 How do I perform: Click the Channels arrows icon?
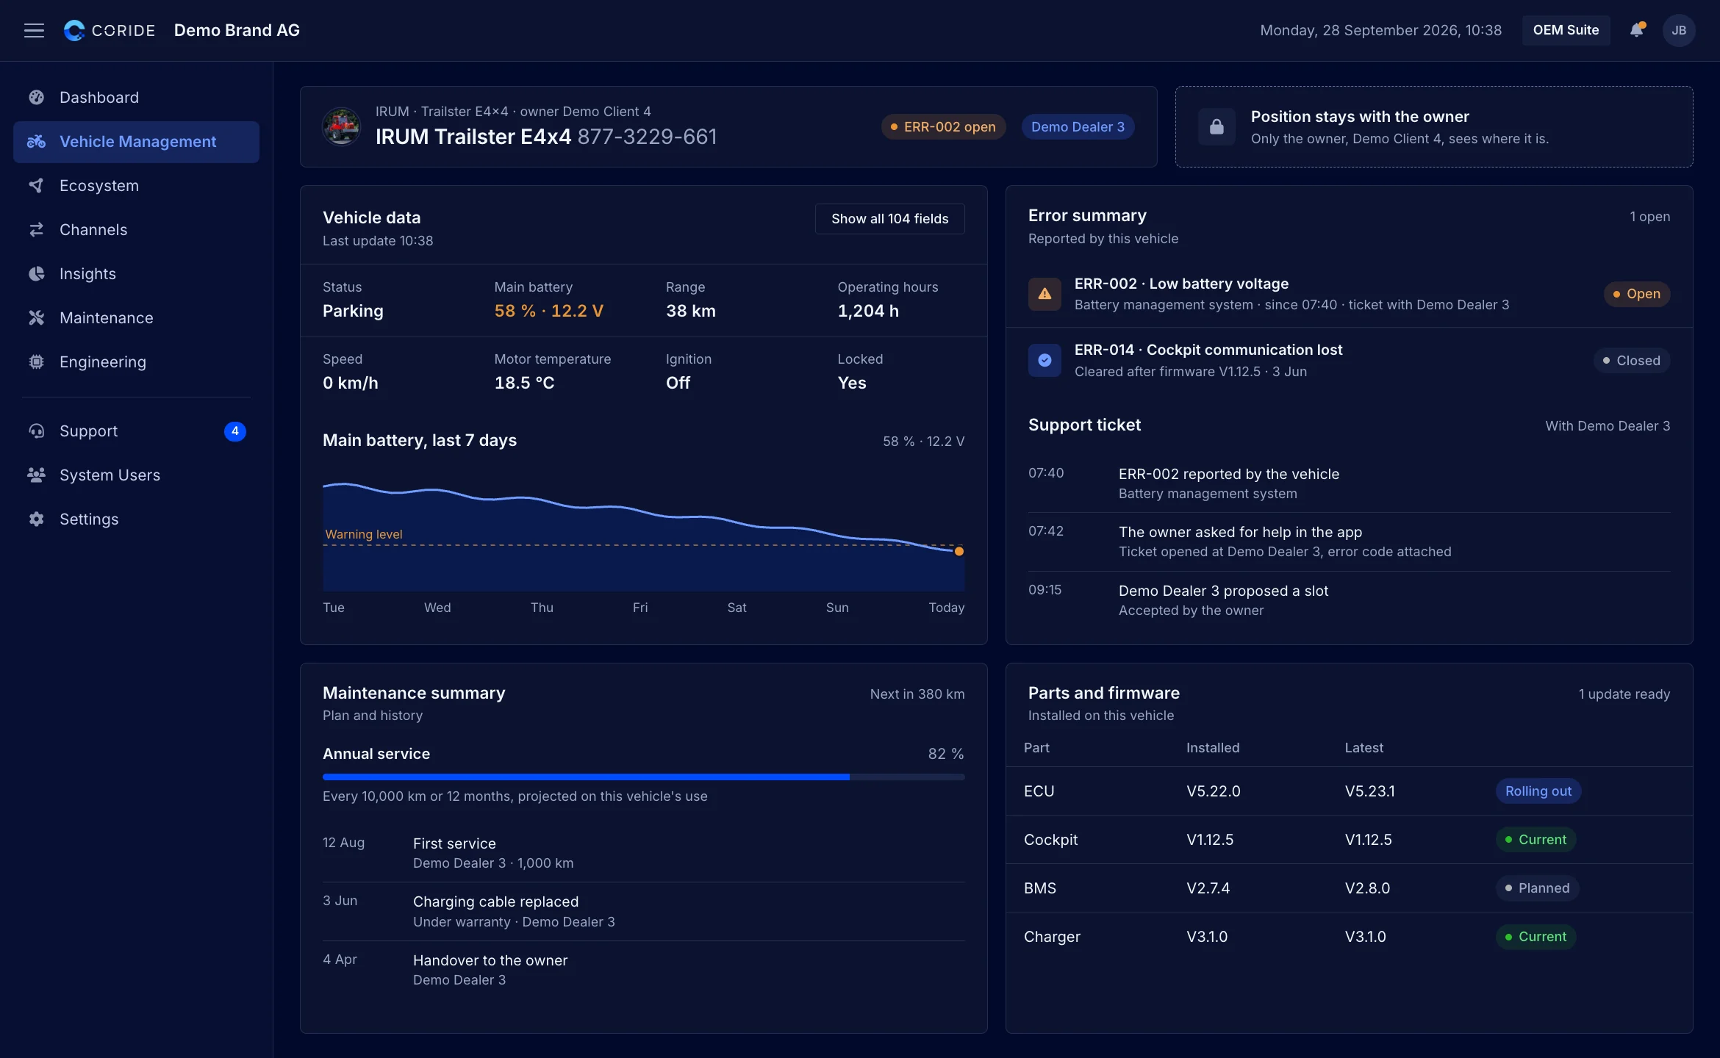tap(37, 229)
